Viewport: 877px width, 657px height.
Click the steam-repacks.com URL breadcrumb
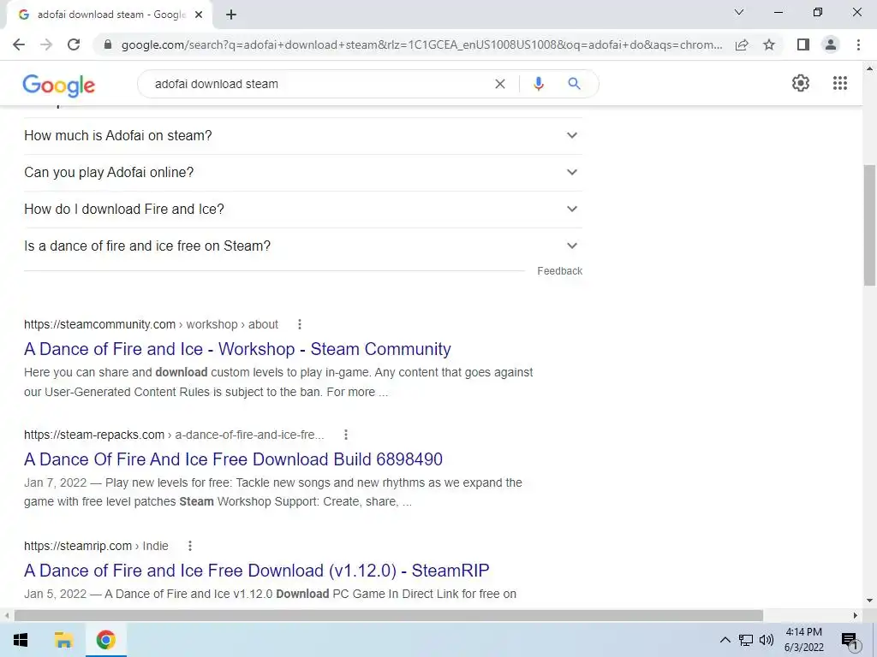174,435
